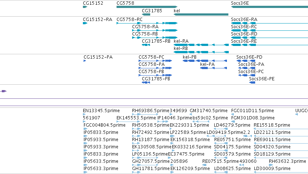Click the IP05633.5prime EST label
This screenshot has width=308, height=174.
tap(101, 162)
